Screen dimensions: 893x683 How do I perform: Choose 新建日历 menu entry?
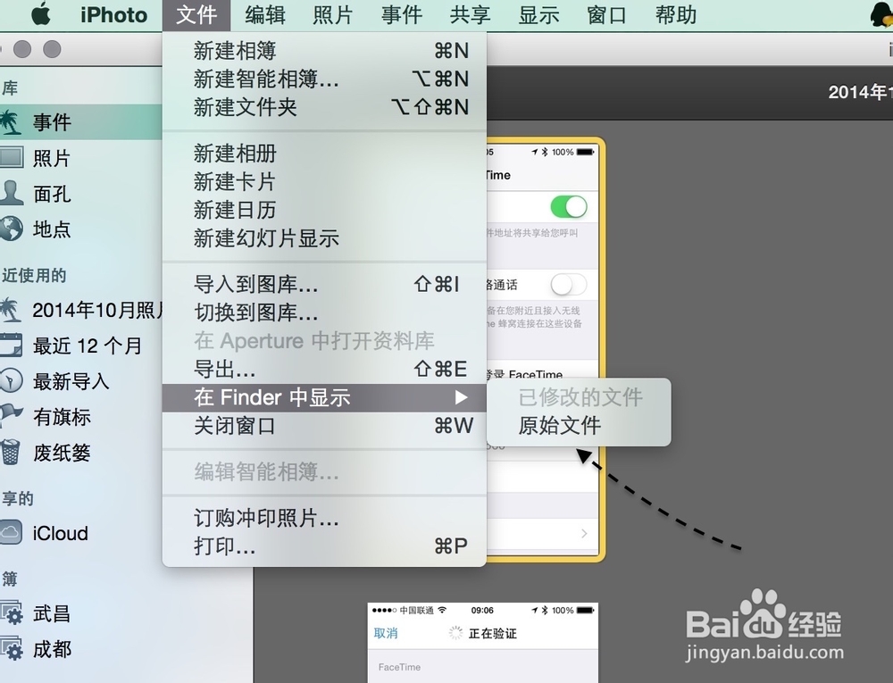click(324, 210)
